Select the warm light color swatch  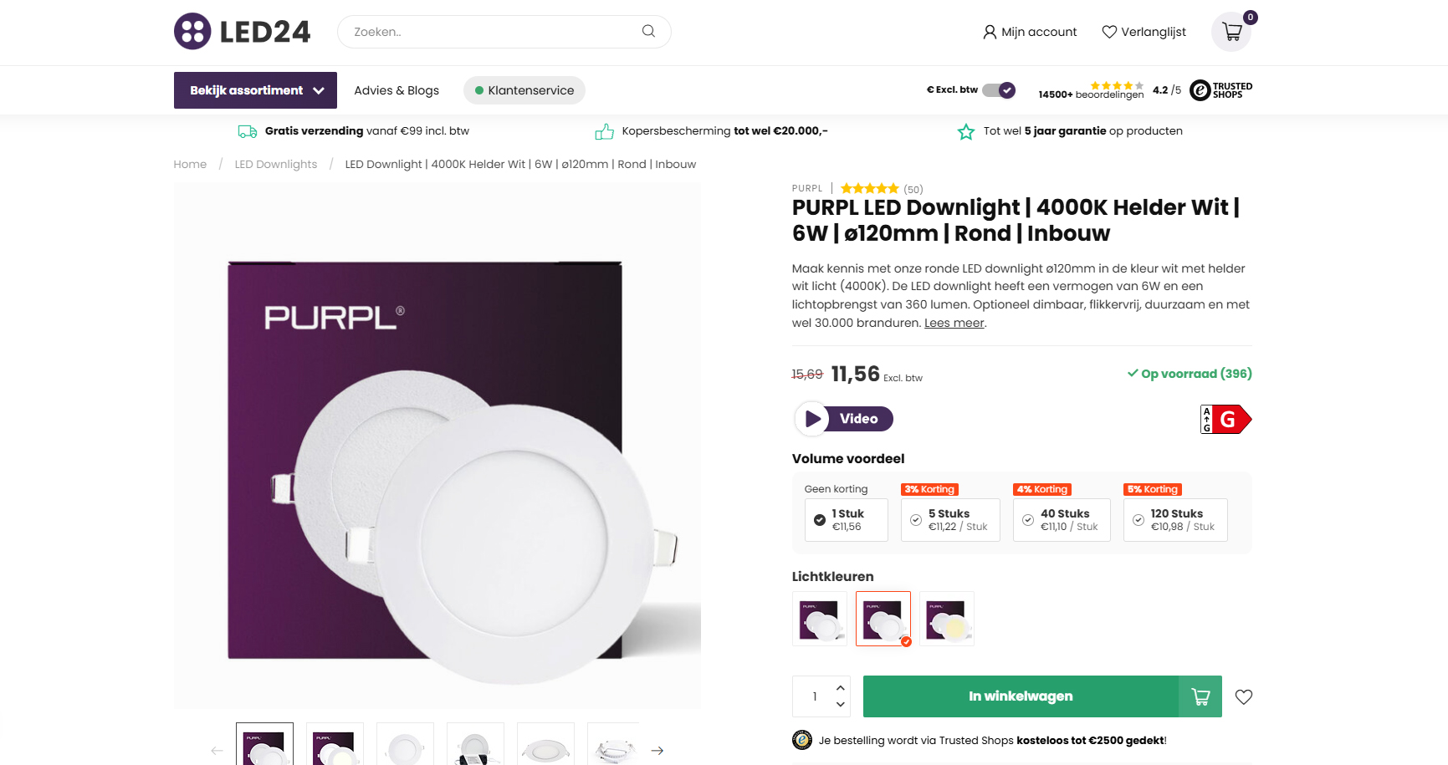[x=947, y=619]
